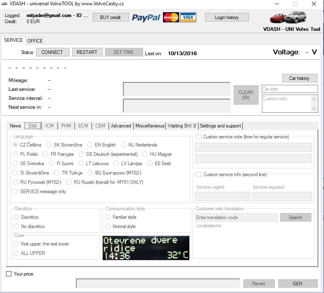324x293 pixels.
Task: Select LV Latvijas language
Action: (128, 164)
